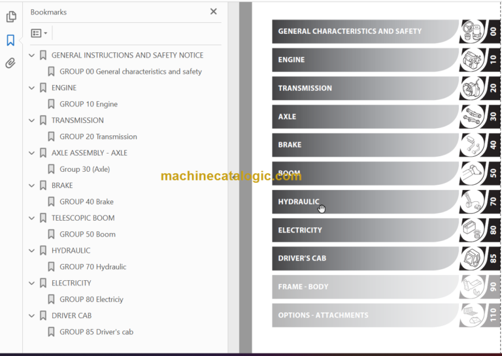
Task: Click GENERAL CHARACTERISTICS AND SAFETY section link
Action: point(365,31)
